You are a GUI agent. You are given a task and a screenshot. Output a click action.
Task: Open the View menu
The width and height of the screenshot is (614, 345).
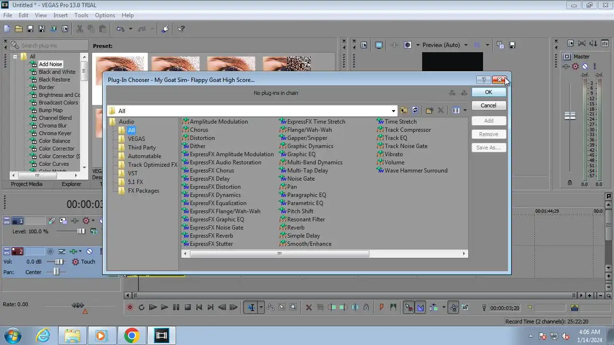click(x=41, y=15)
